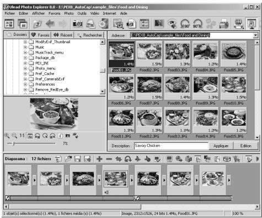Click the Diaporama horizontal scrollbar thumb
The image size is (262, 218).
tap(75, 206)
